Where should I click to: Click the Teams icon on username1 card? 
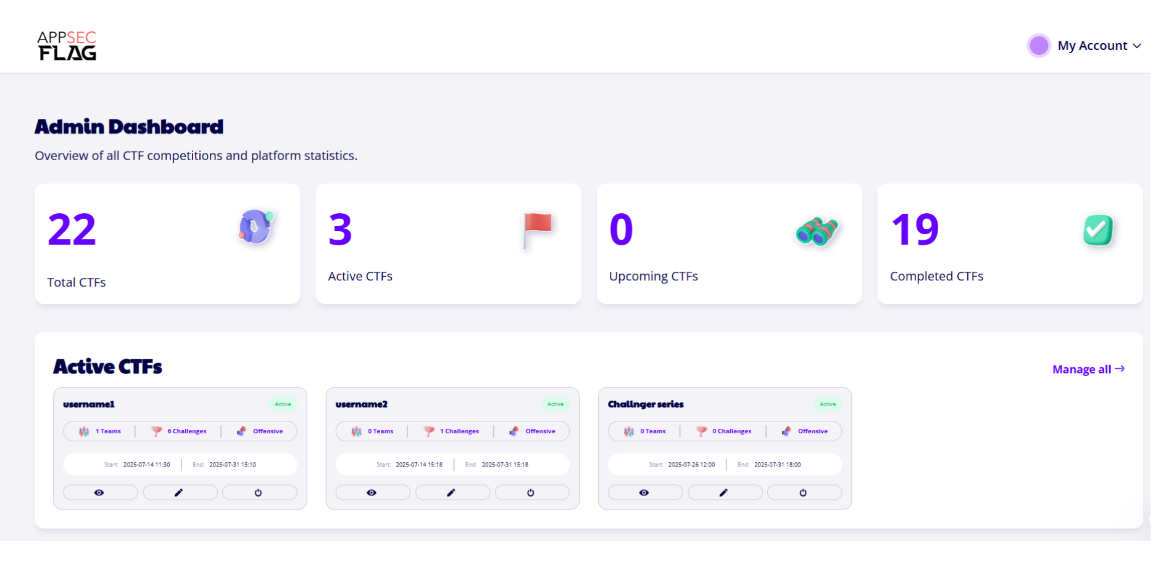(x=84, y=431)
